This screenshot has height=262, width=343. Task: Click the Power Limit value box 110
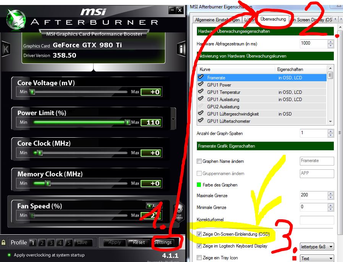coord(151,122)
